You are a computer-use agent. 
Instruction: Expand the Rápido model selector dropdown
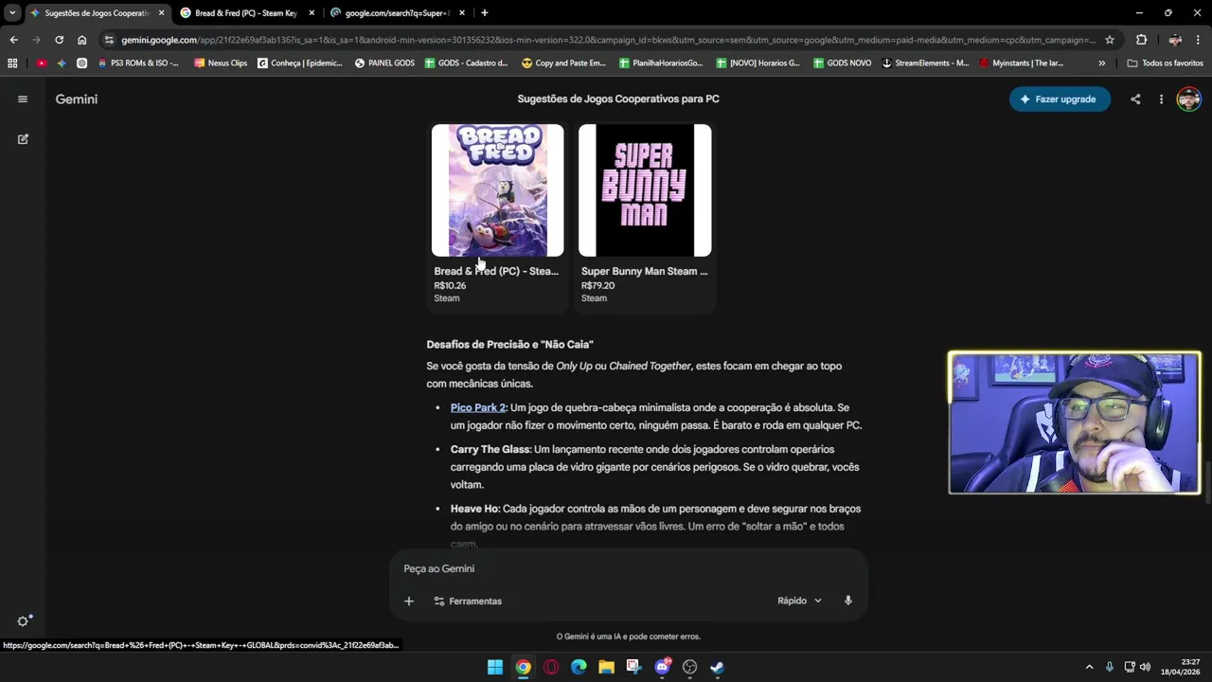[x=800, y=601]
